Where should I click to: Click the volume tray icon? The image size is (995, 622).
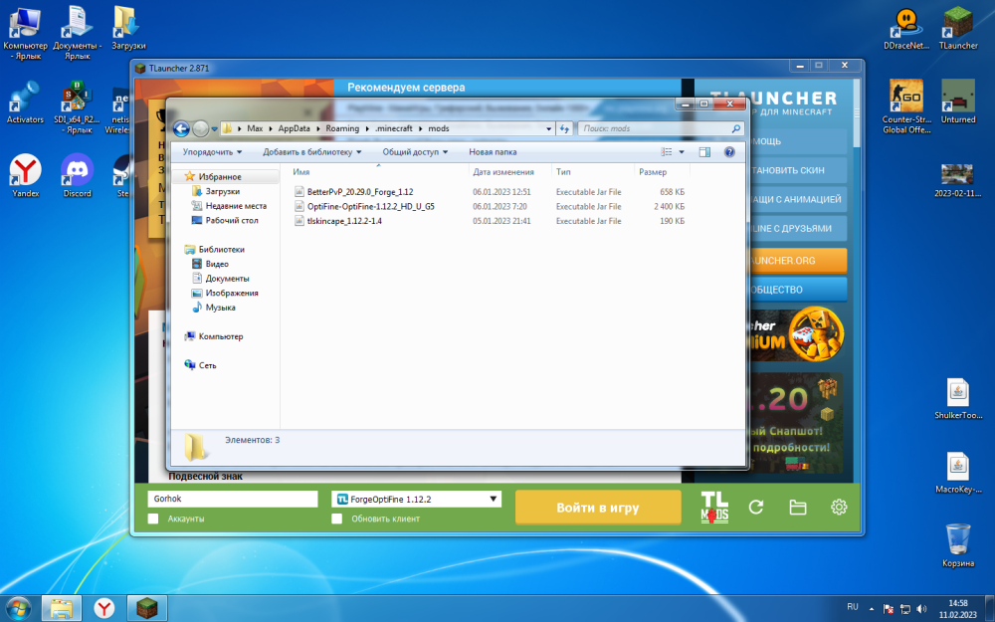pyautogui.click(x=921, y=609)
